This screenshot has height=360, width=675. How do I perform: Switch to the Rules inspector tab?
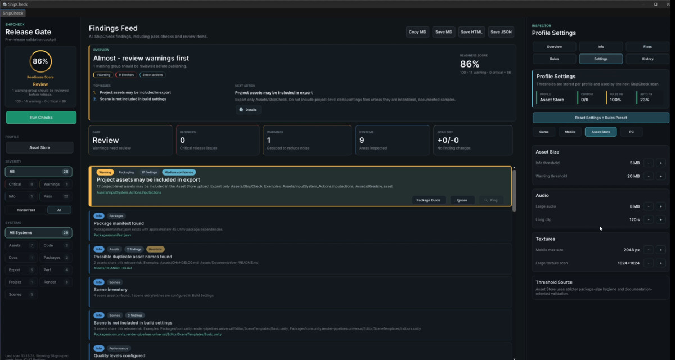point(554,58)
